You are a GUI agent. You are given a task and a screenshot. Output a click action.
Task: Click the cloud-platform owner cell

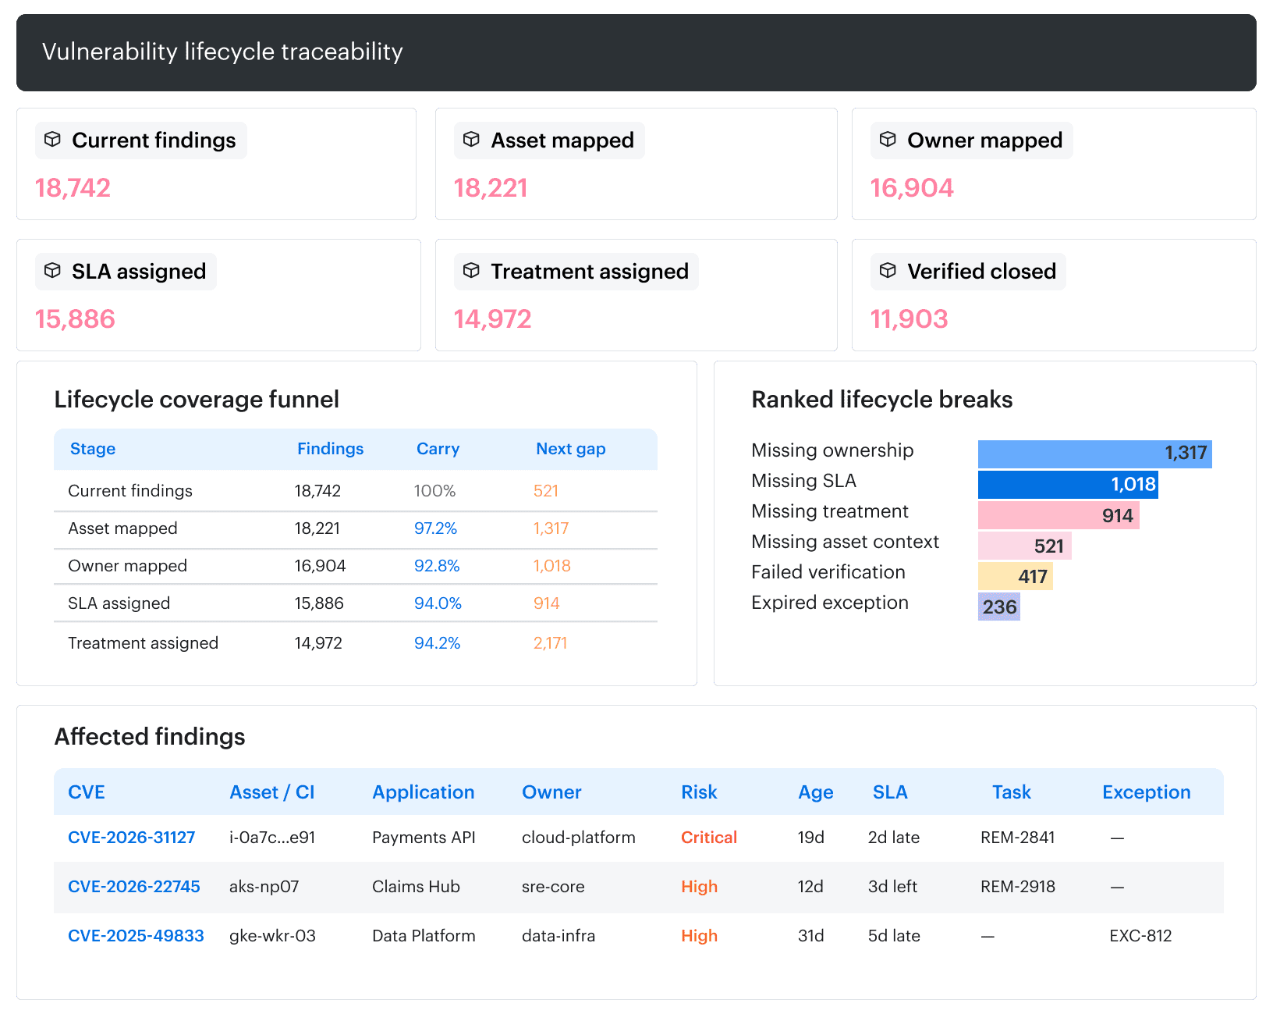[579, 838]
